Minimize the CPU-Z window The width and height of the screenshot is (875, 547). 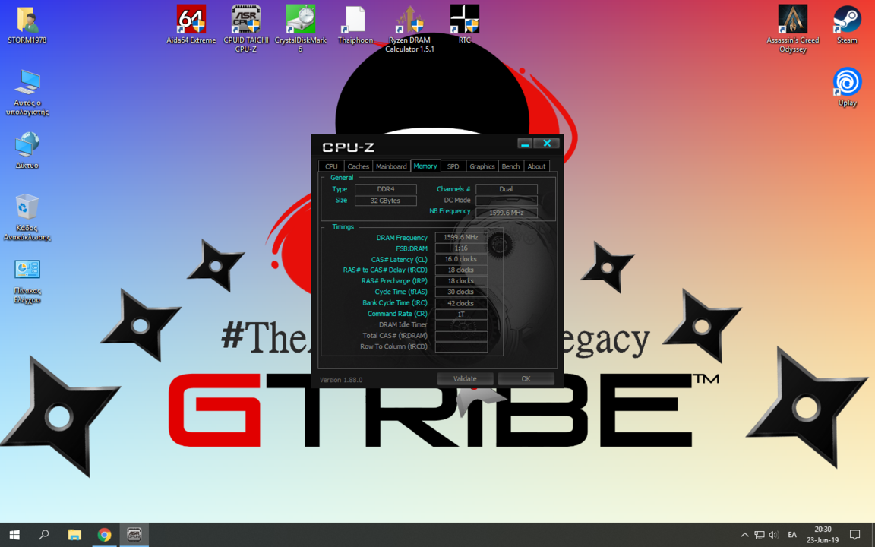525,144
